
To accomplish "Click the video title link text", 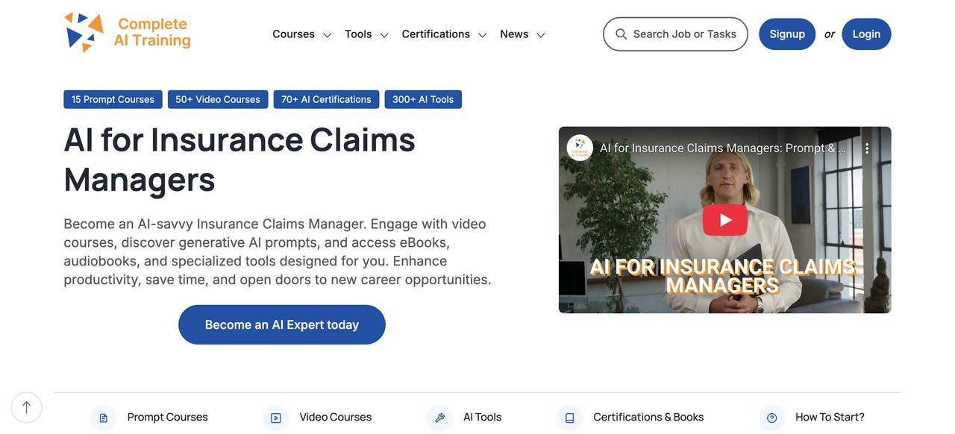I will 723,148.
